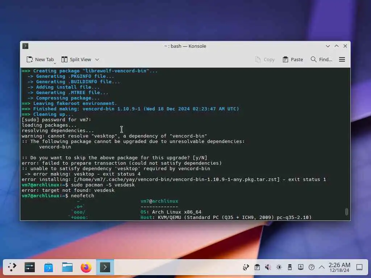
Task: Minimize the Konsole window
Action: pyautogui.click(x=328, y=46)
